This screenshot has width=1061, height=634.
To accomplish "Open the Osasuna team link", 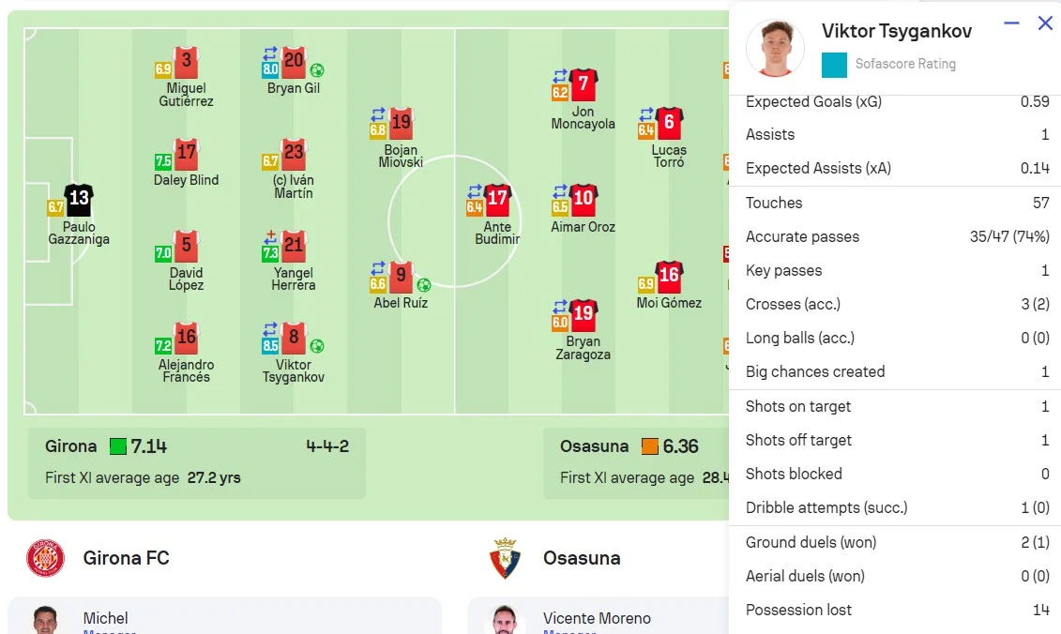I will [x=582, y=558].
